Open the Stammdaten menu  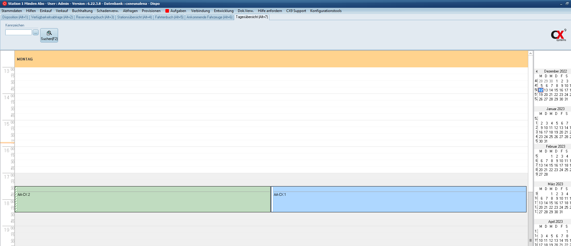(x=12, y=11)
